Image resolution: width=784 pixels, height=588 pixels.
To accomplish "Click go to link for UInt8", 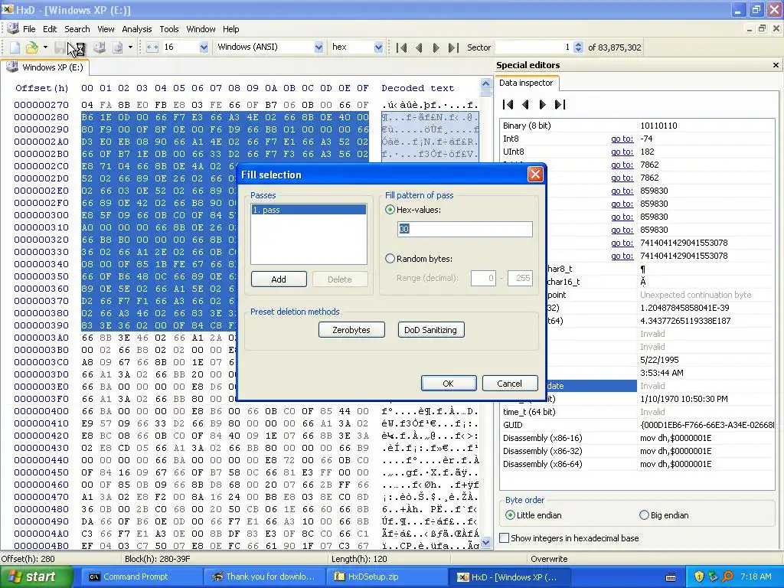I will tap(622, 152).
